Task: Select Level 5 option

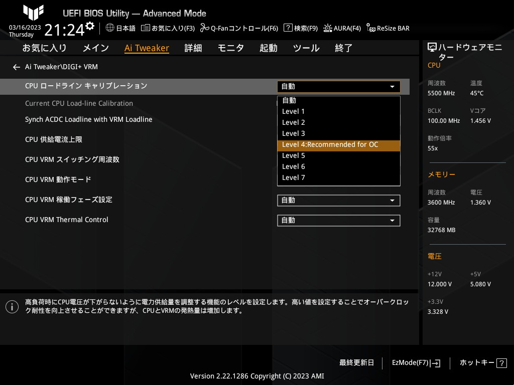Action: point(339,155)
